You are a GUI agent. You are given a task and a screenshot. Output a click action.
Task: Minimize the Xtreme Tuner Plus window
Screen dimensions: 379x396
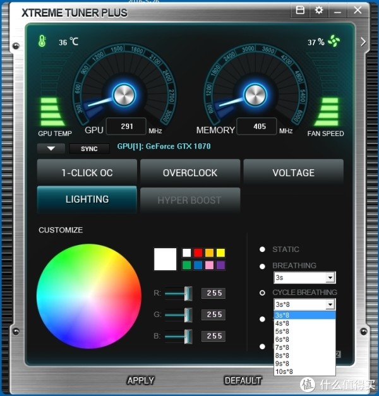(x=337, y=11)
